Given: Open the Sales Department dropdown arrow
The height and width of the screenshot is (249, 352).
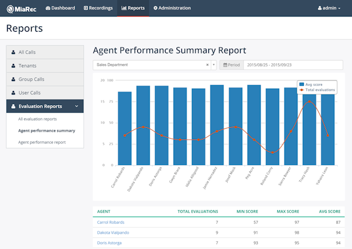Looking at the screenshot, I should click(214, 65).
